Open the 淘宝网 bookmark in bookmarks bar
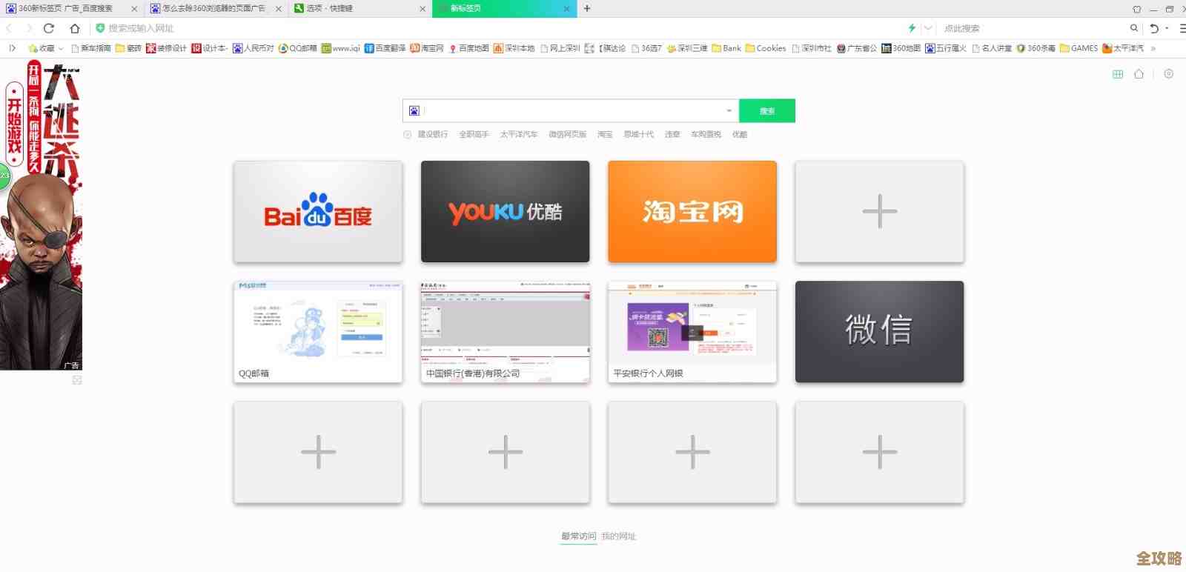Viewport: 1186px width, 572px height. [x=427, y=48]
